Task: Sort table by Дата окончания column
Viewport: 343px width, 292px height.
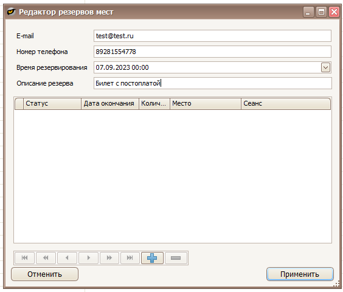Action: (110, 104)
